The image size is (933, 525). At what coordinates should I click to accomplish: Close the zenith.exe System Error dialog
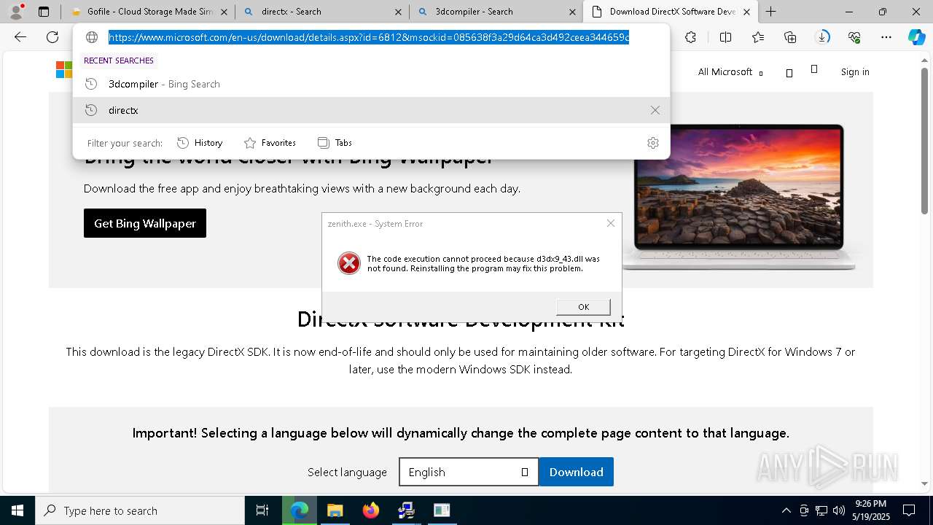(611, 223)
